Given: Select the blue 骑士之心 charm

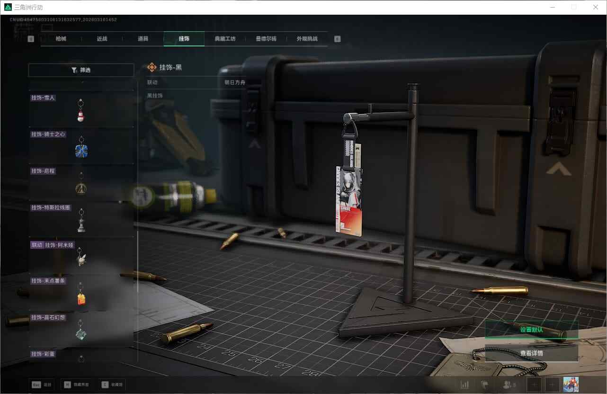Looking at the screenshot, I should (81, 146).
